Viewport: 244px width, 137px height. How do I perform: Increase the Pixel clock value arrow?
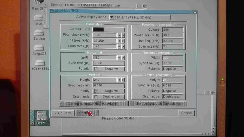pos(123,35)
